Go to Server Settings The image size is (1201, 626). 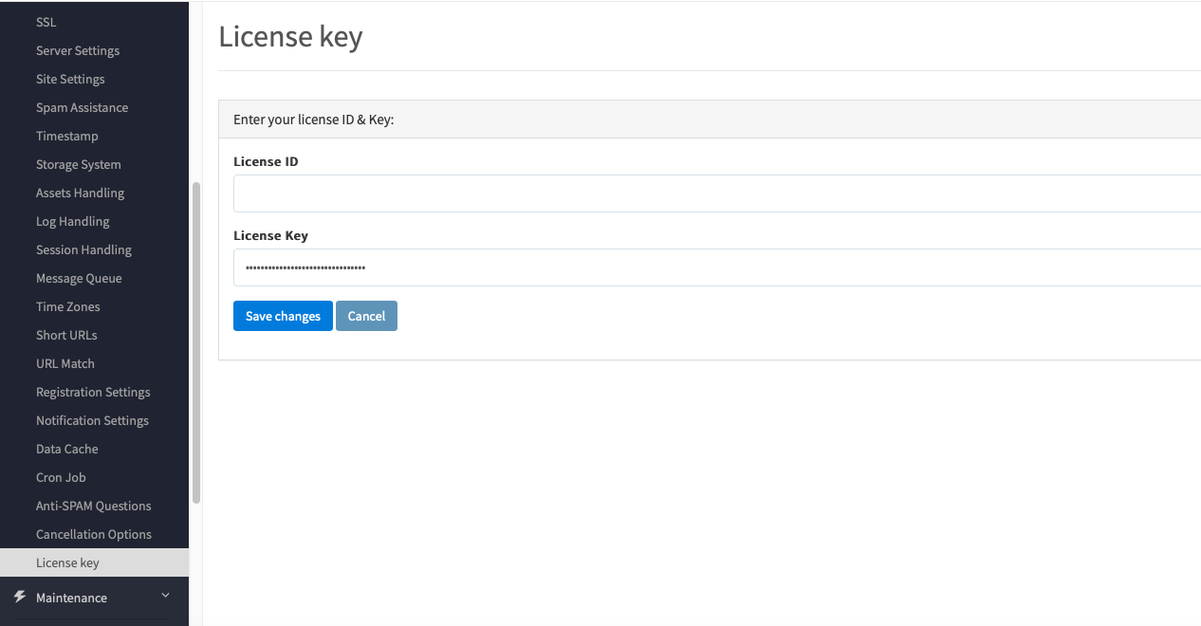78,50
